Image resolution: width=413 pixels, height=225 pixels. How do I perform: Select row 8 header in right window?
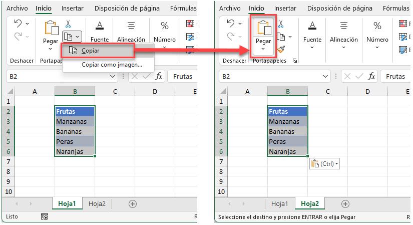(x=221, y=171)
